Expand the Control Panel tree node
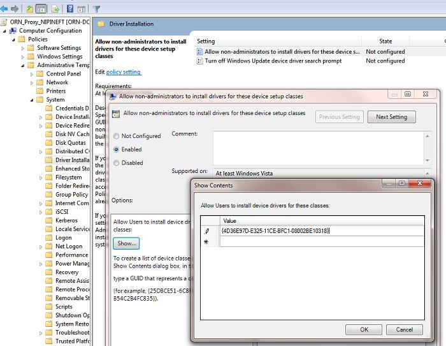Screen dimensions: 446x346 (x=32, y=74)
